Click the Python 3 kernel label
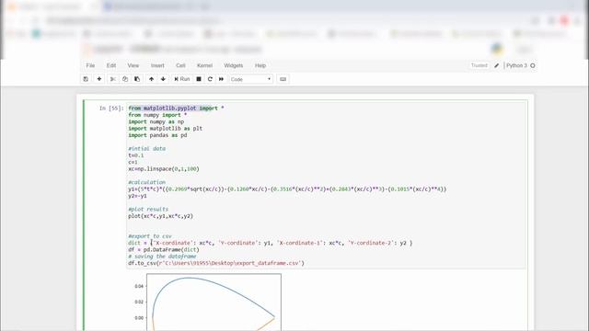The height and width of the screenshot is (331, 589). click(516, 65)
